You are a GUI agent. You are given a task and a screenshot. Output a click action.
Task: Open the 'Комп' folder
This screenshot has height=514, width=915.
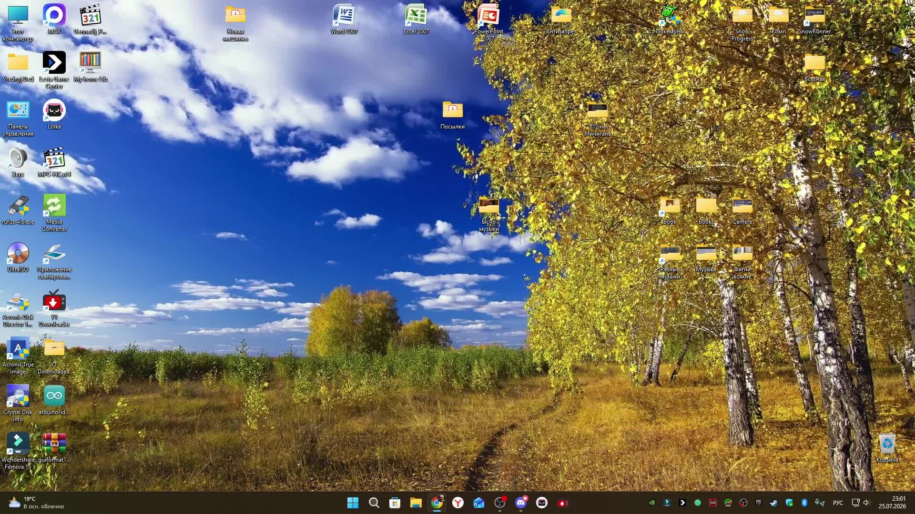point(778,20)
